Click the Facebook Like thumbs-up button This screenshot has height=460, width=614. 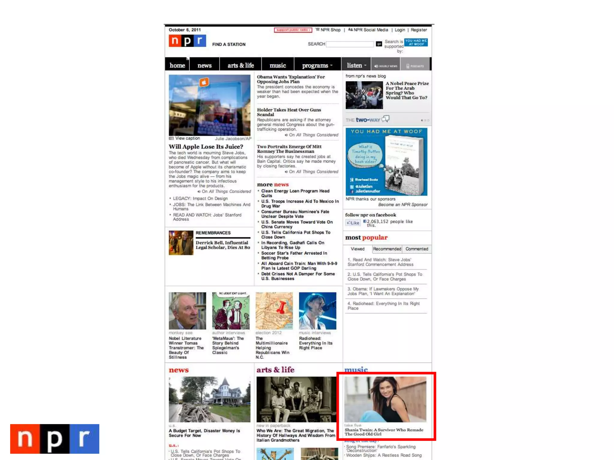point(353,223)
